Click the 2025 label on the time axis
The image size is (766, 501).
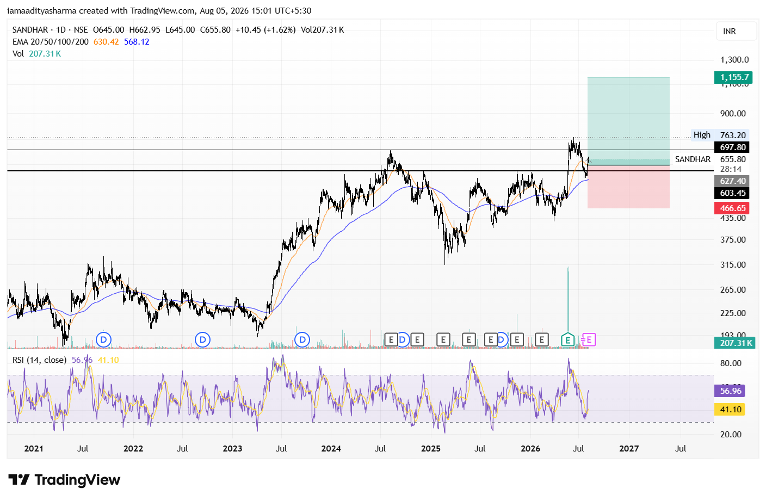[x=431, y=449]
